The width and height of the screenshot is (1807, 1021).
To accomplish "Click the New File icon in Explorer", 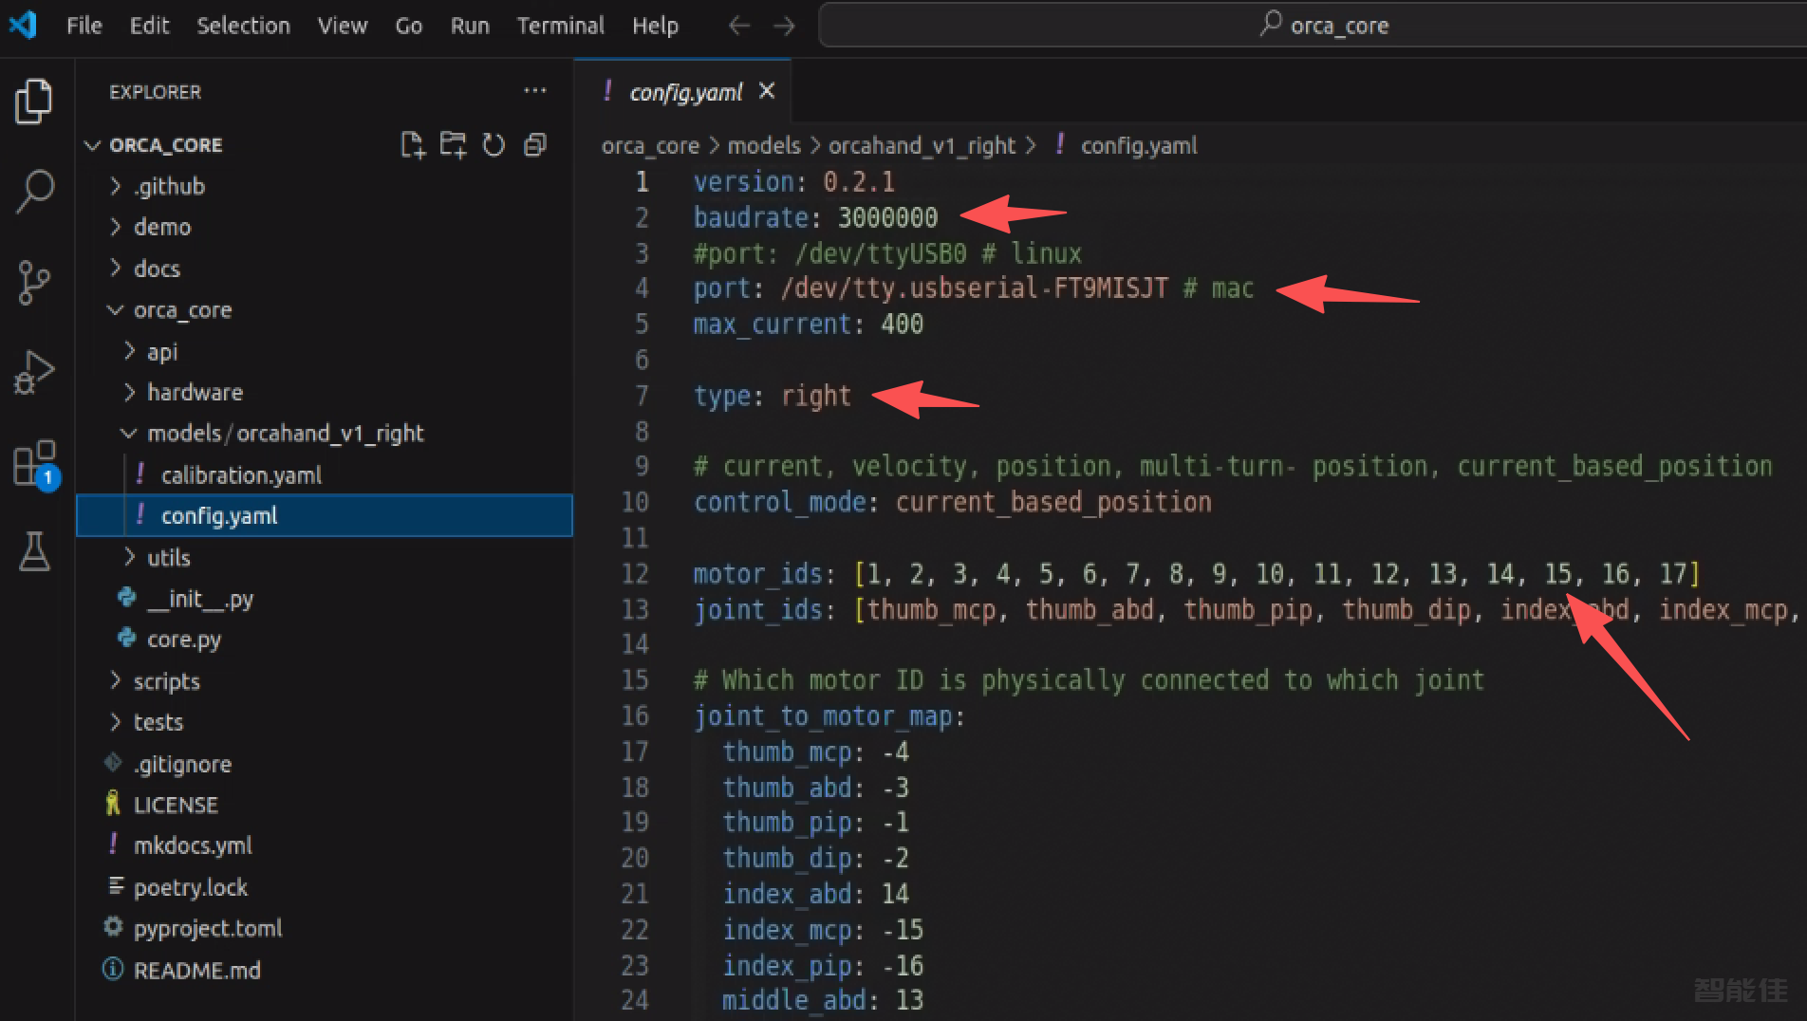I will 413,145.
